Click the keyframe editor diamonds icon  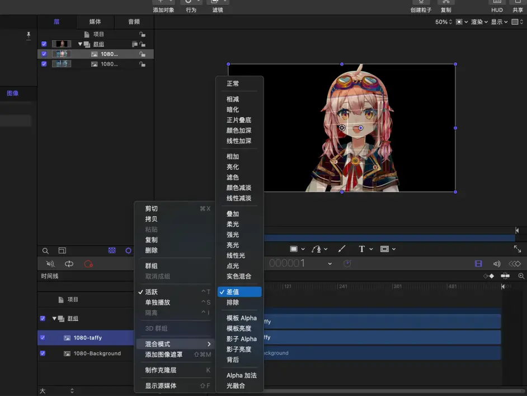point(515,264)
